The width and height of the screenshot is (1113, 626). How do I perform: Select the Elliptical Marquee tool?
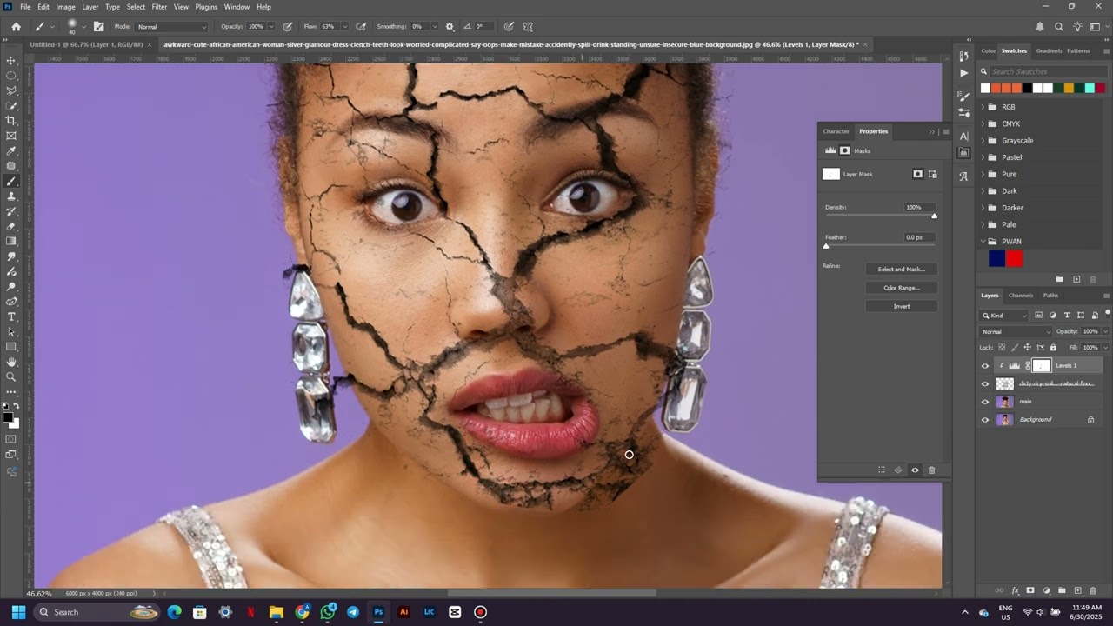click(x=11, y=76)
